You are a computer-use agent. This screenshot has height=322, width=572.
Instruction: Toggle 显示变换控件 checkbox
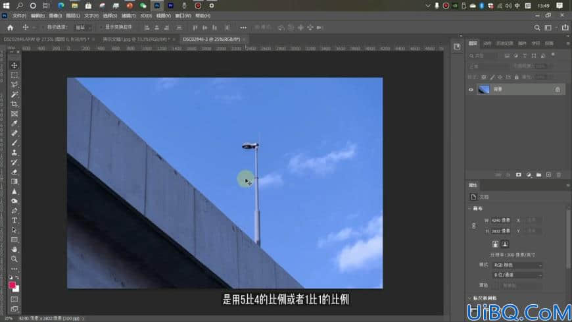pos(102,28)
